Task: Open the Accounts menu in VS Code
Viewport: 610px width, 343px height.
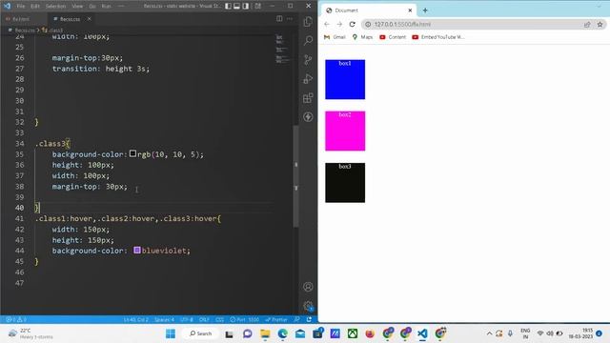Action: click(308, 287)
